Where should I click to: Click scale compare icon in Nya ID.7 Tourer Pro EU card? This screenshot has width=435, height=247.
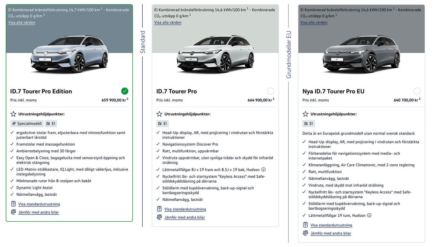coord(306,233)
